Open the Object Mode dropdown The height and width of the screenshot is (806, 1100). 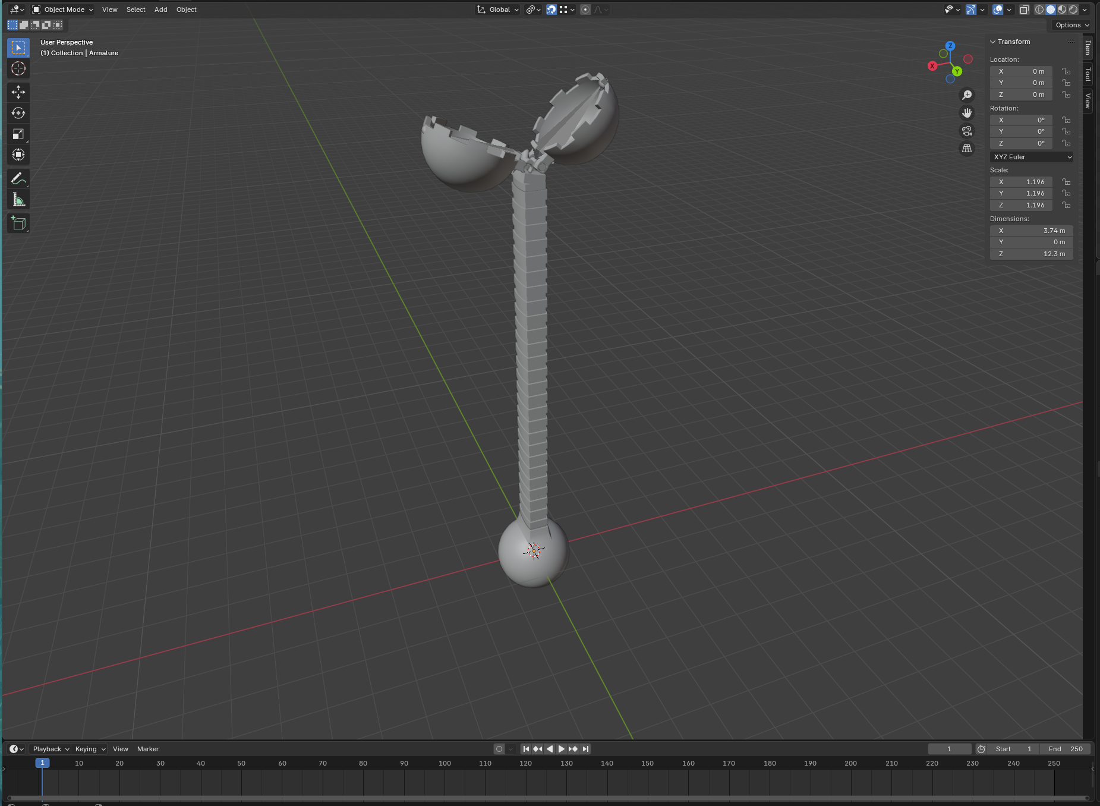pos(63,10)
